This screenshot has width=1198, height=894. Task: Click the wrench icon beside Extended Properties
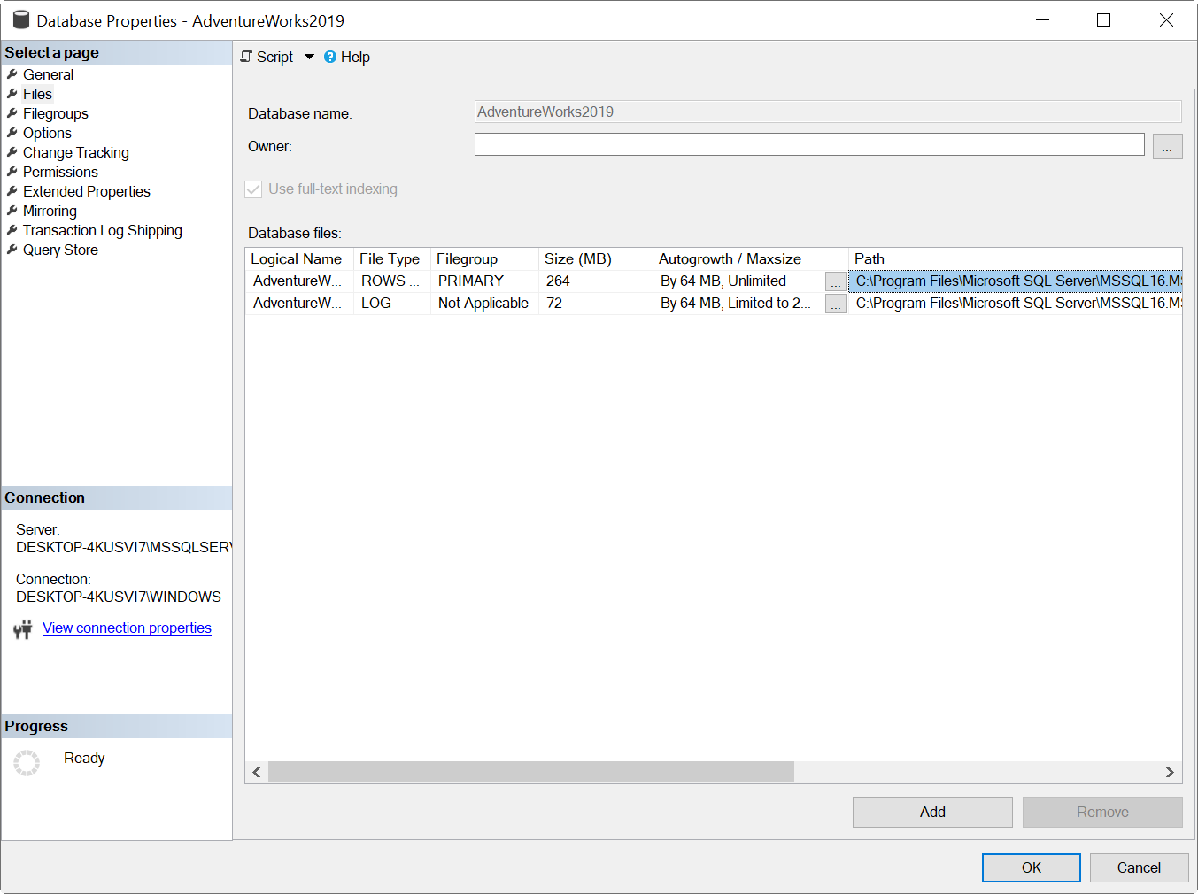click(12, 191)
